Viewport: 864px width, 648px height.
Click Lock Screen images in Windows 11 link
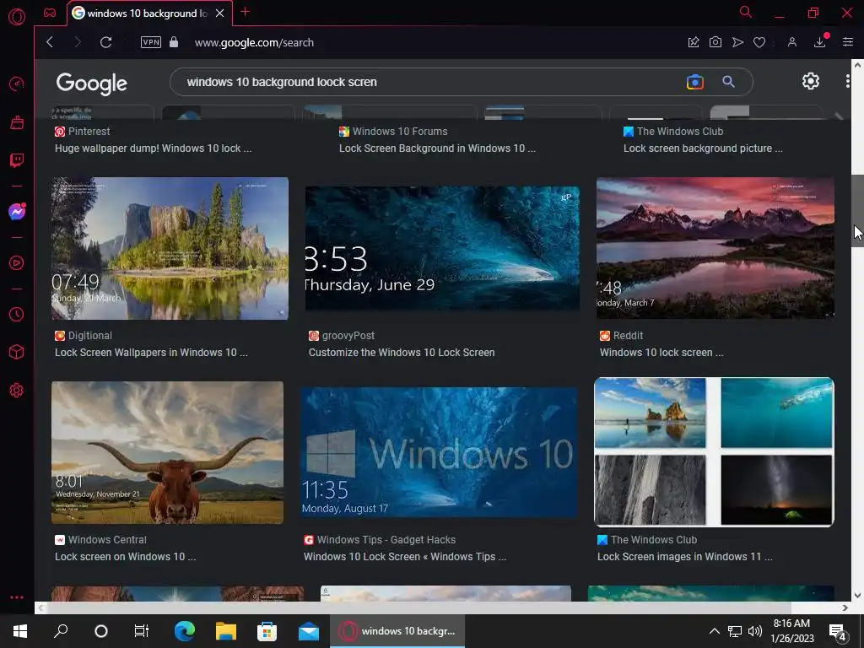click(685, 557)
